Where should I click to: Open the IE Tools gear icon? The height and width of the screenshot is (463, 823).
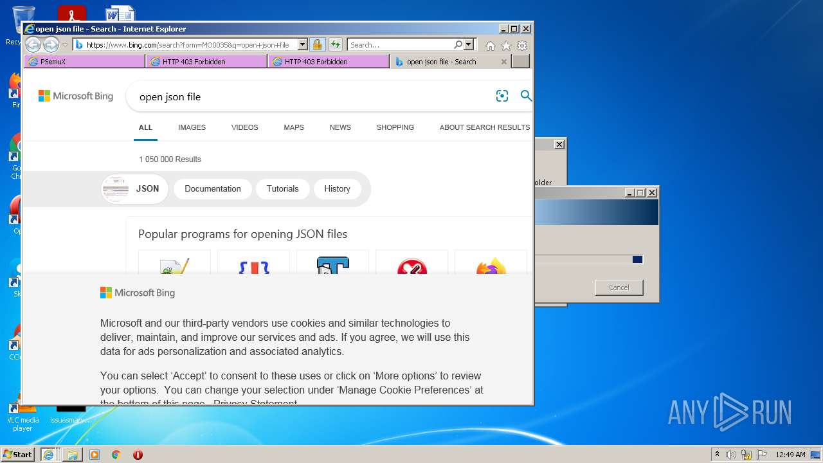[522, 46]
